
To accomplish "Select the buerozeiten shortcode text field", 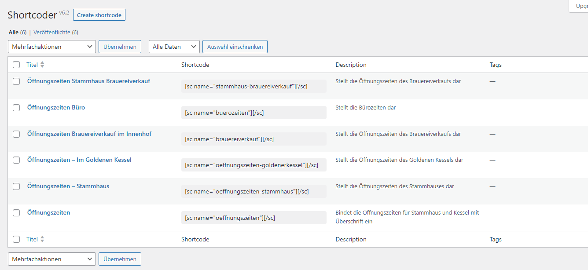I will (254, 112).
